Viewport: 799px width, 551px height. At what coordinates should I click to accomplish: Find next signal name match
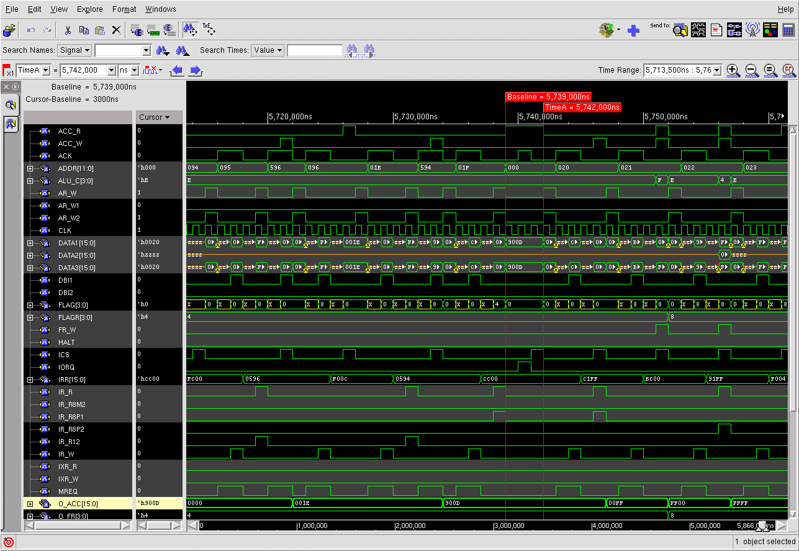pyautogui.click(x=163, y=50)
